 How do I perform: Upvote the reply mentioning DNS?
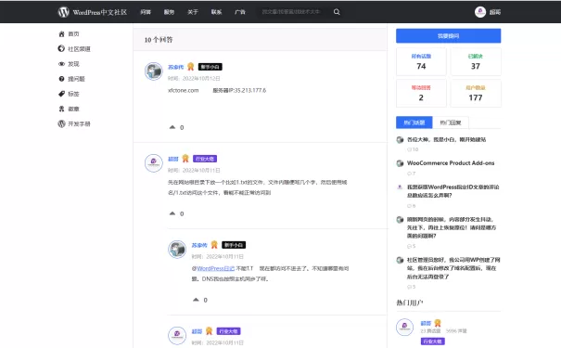click(x=196, y=300)
